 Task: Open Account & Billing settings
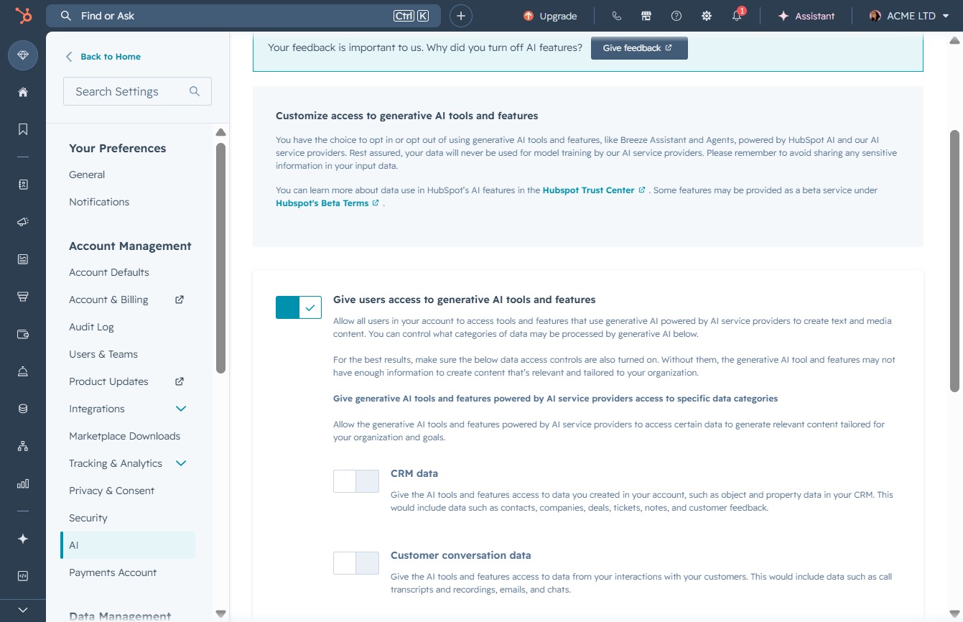(x=108, y=300)
